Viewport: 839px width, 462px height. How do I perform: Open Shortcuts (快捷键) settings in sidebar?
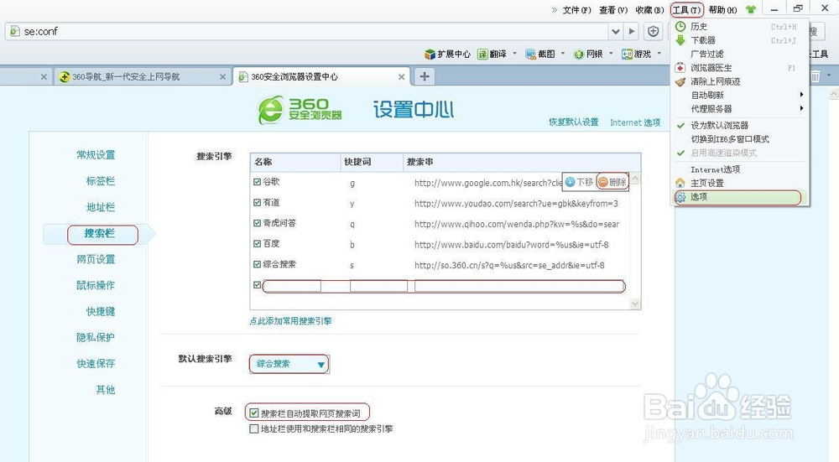(x=101, y=312)
